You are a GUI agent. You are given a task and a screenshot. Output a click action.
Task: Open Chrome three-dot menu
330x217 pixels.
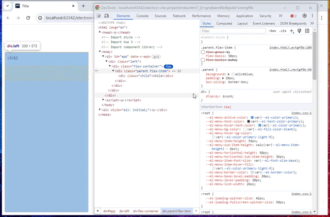point(322,18)
